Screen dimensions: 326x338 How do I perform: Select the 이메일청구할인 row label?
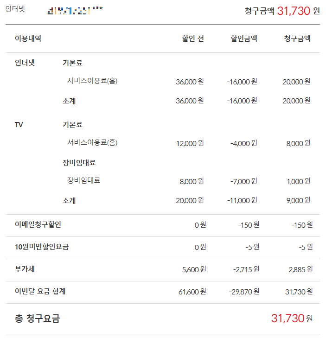(x=38, y=225)
